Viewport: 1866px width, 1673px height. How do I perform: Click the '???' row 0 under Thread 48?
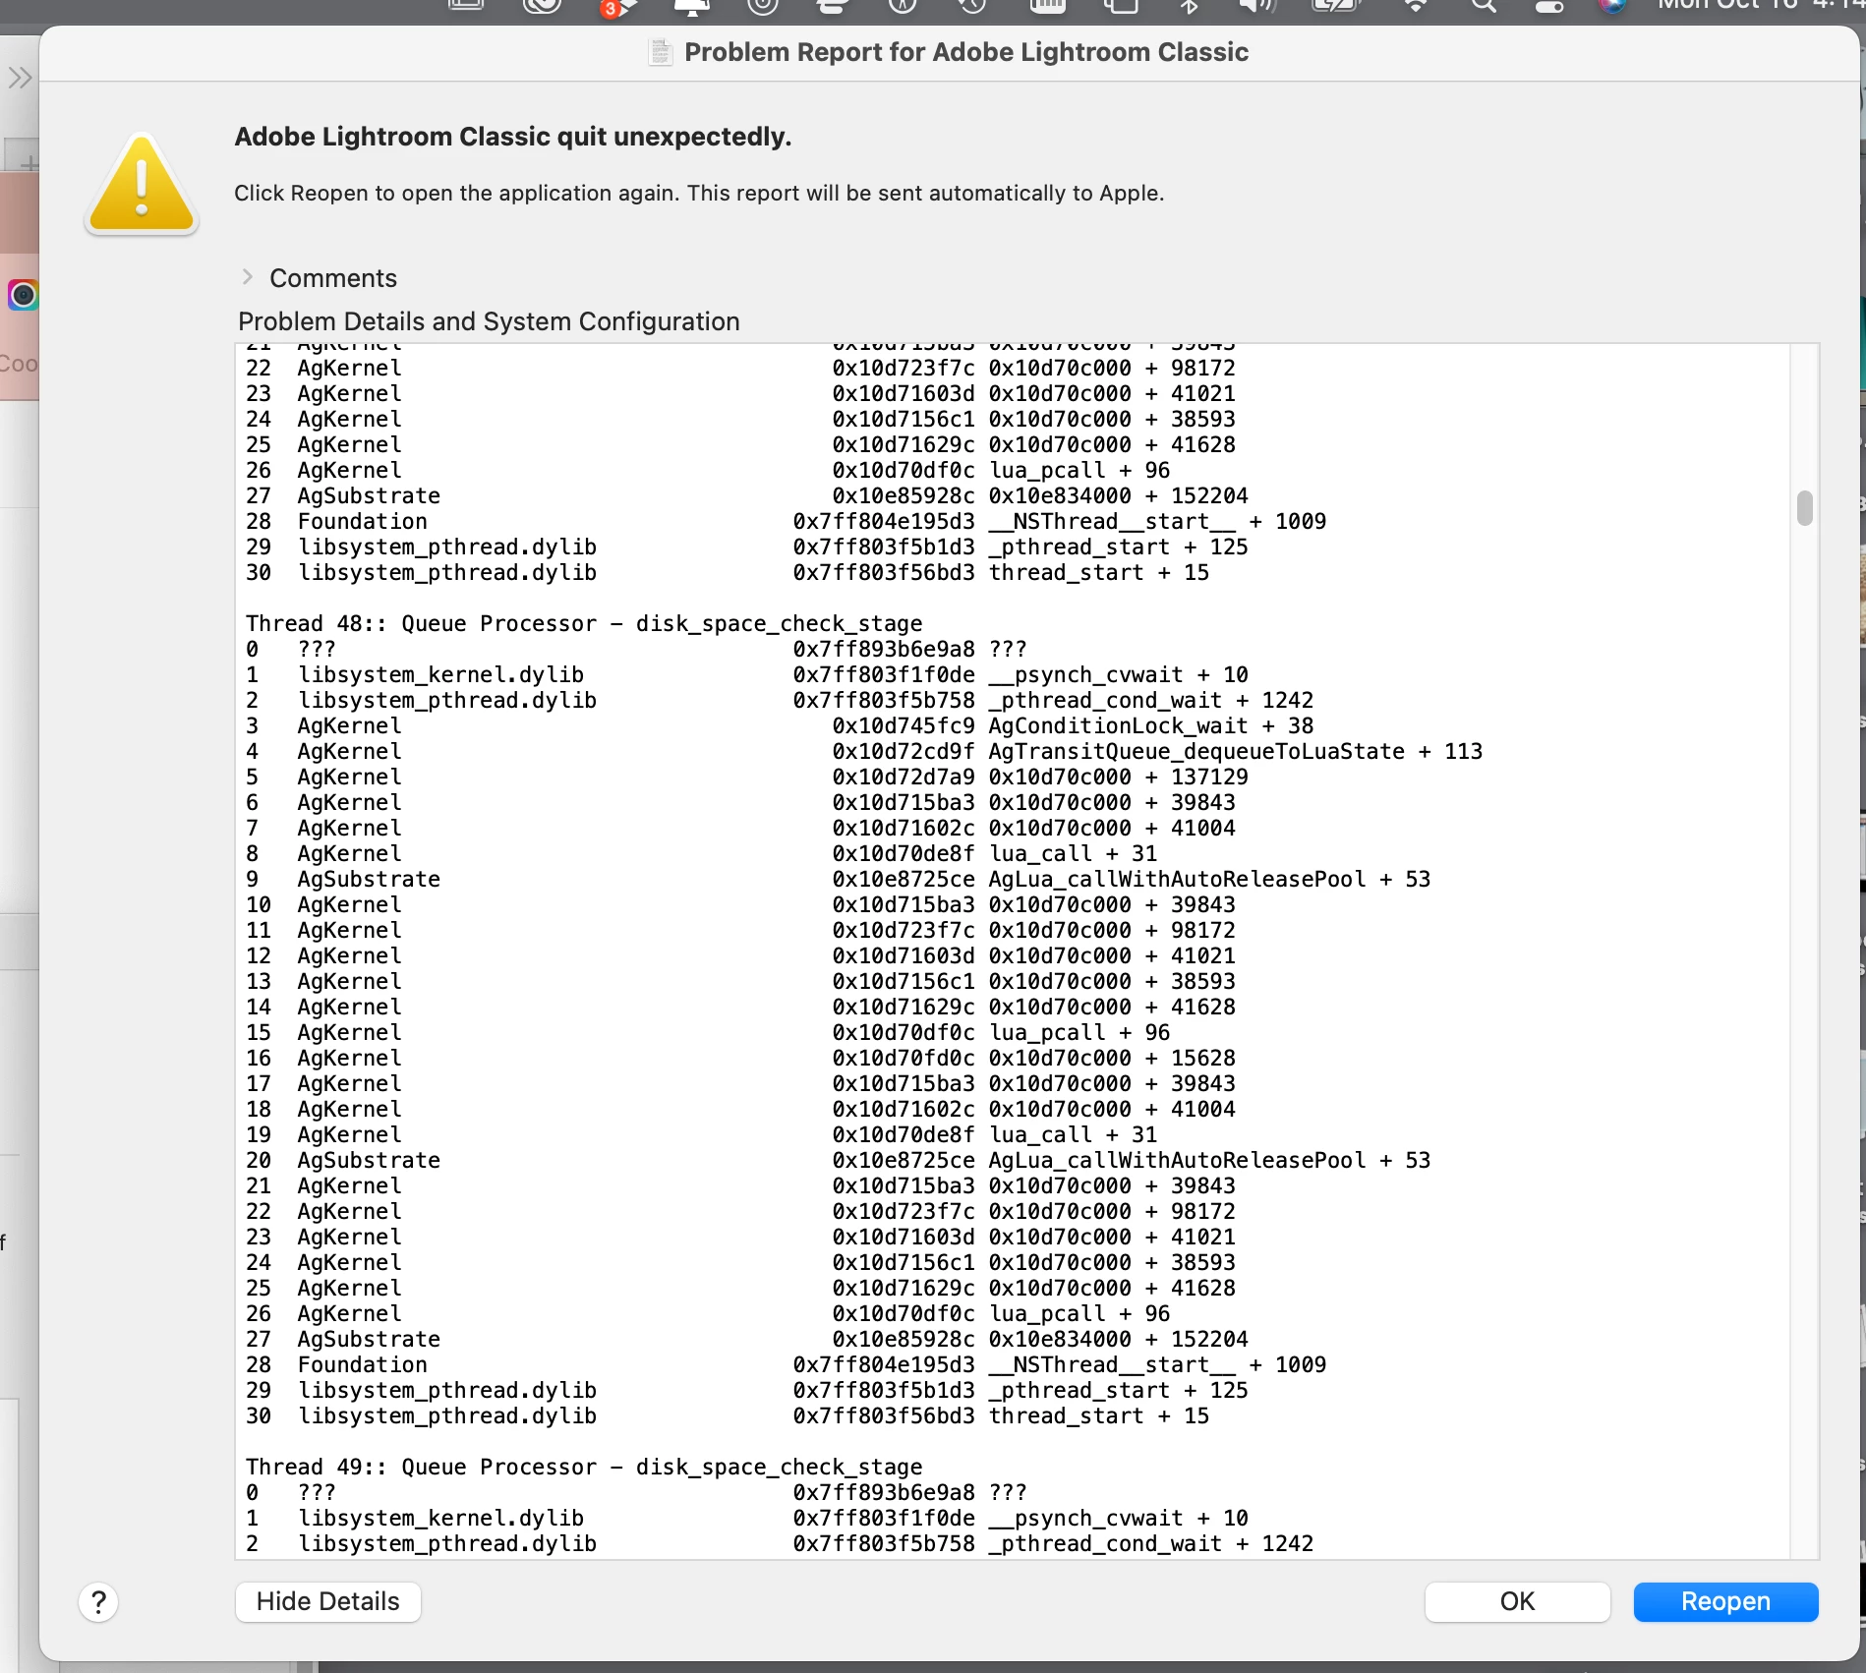click(x=636, y=649)
